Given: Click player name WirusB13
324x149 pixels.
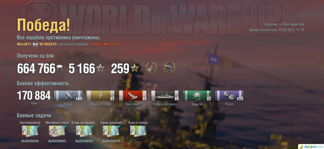Looking at the screenshot, I should [24, 44].
